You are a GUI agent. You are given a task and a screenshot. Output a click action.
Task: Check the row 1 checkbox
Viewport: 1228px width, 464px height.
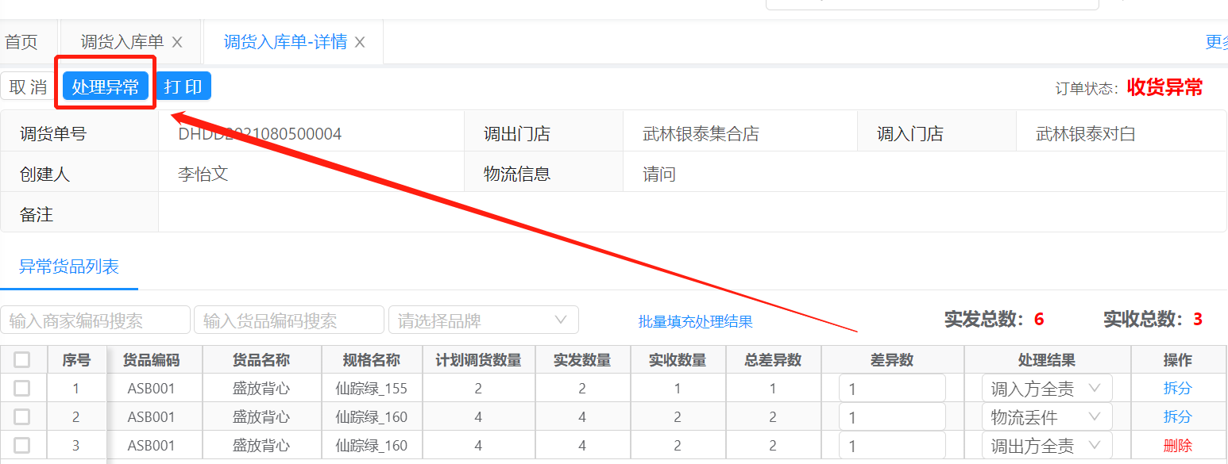pyautogui.click(x=22, y=388)
